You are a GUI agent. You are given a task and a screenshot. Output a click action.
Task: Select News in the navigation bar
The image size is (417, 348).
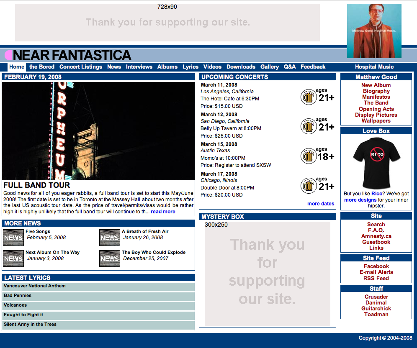pos(114,67)
